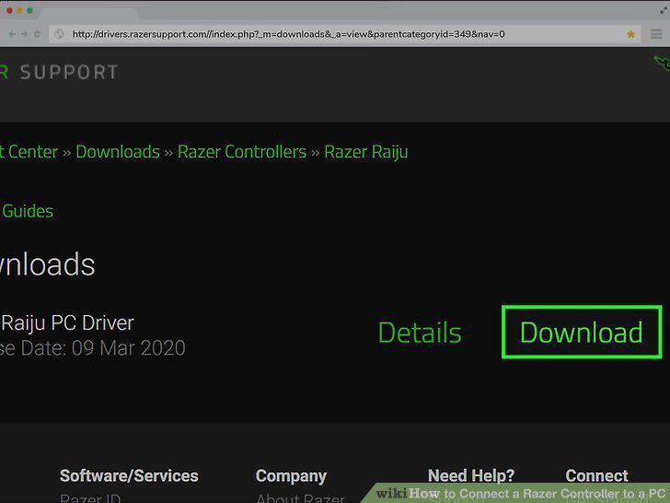Open the Guides link
The height and width of the screenshot is (503, 670).
[28, 211]
